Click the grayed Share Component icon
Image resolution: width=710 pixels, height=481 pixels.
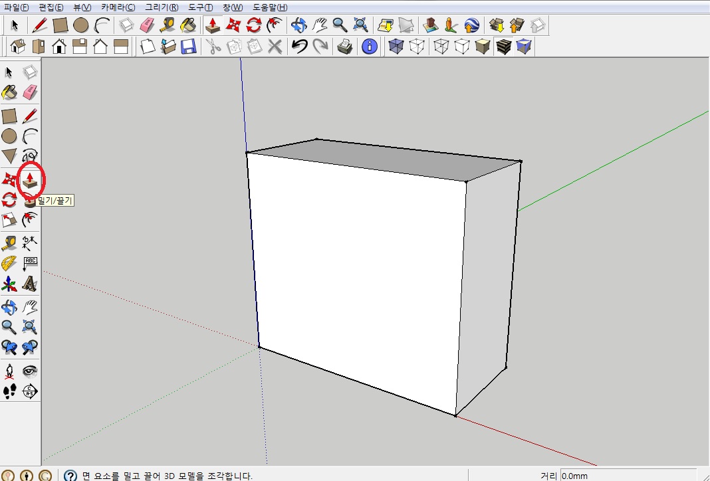pyautogui.click(x=538, y=25)
